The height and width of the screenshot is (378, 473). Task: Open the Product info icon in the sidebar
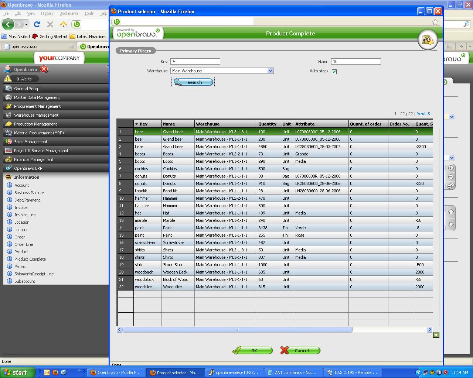pos(10,252)
